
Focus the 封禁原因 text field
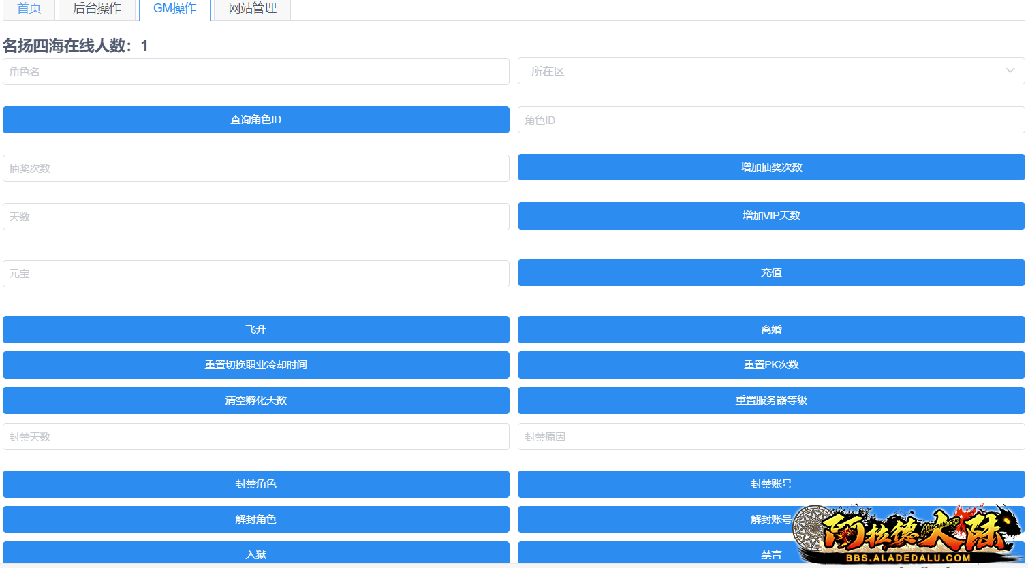coord(770,437)
